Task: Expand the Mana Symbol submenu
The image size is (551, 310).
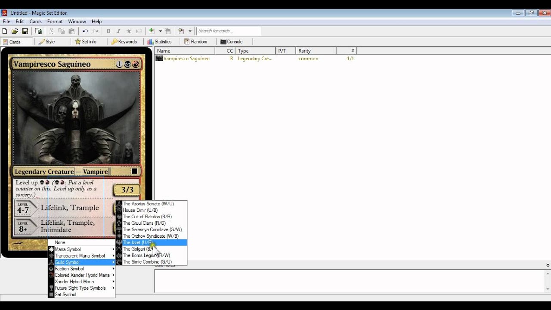Action: [x=81, y=249]
